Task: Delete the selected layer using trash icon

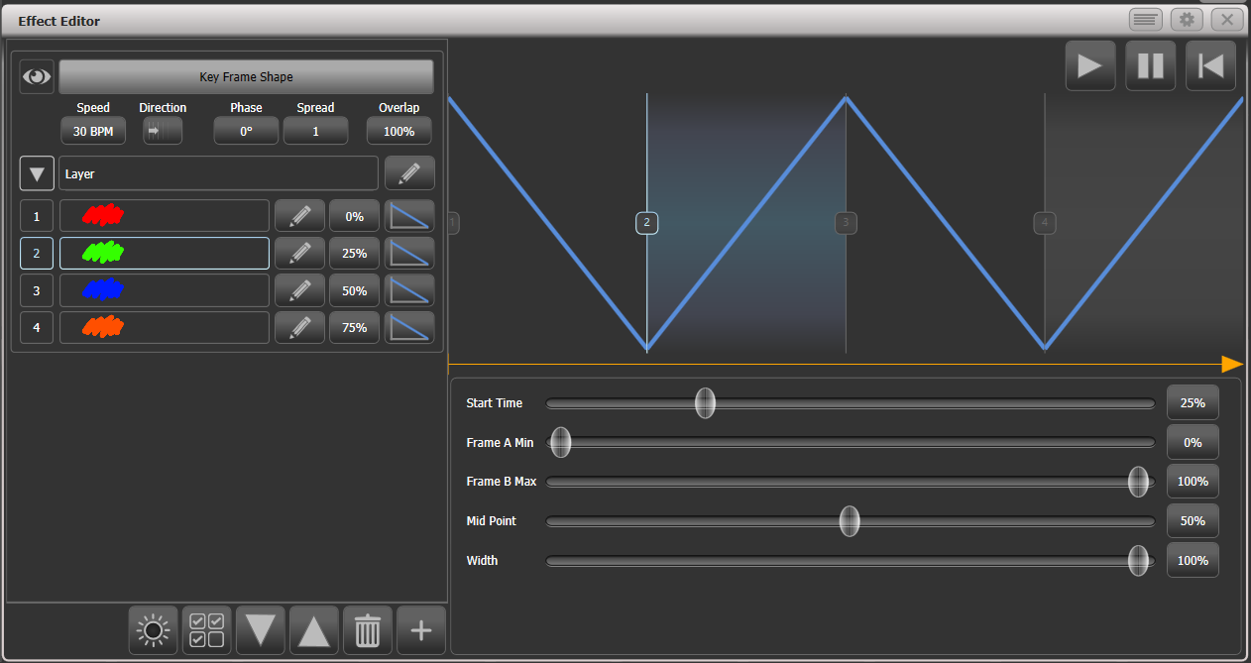Action: 367,629
